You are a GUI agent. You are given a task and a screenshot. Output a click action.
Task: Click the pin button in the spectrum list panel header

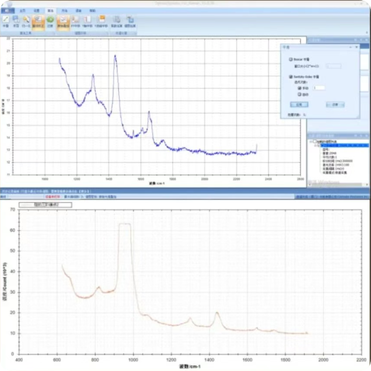click(x=361, y=136)
